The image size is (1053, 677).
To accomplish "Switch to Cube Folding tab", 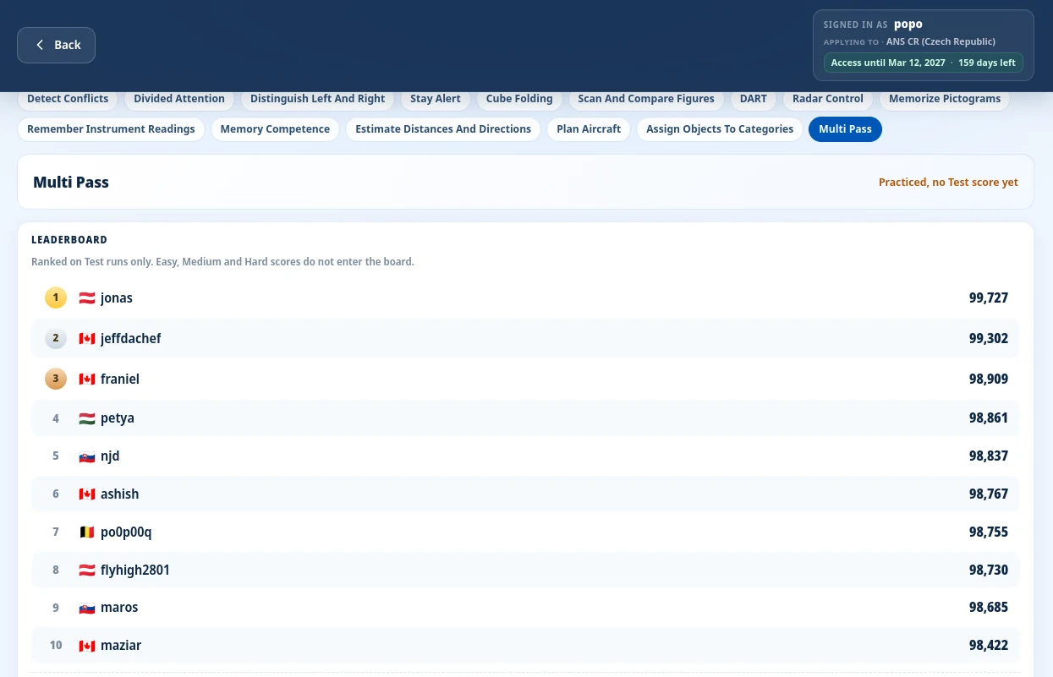I will pos(519,99).
